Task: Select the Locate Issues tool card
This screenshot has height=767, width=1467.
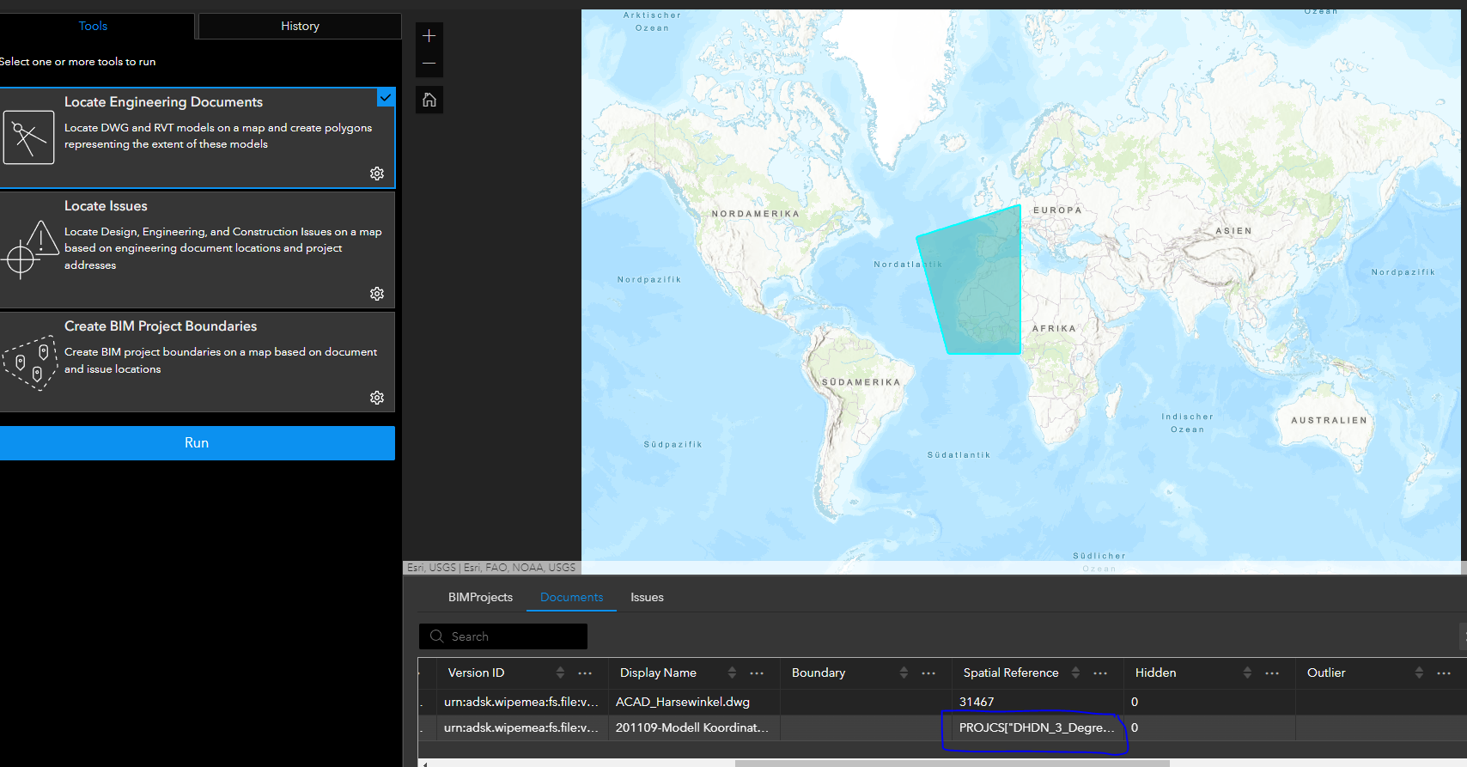Action: point(198,250)
